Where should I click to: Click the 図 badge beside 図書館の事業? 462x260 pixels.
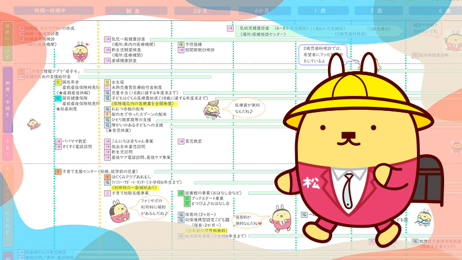tap(181, 193)
